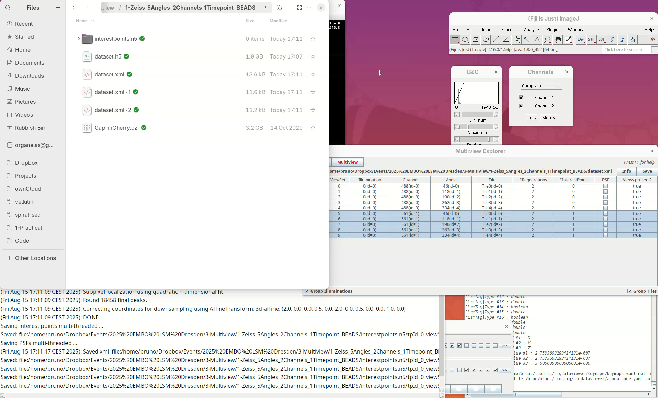Select the Text tool in ImageJ

[537, 40]
